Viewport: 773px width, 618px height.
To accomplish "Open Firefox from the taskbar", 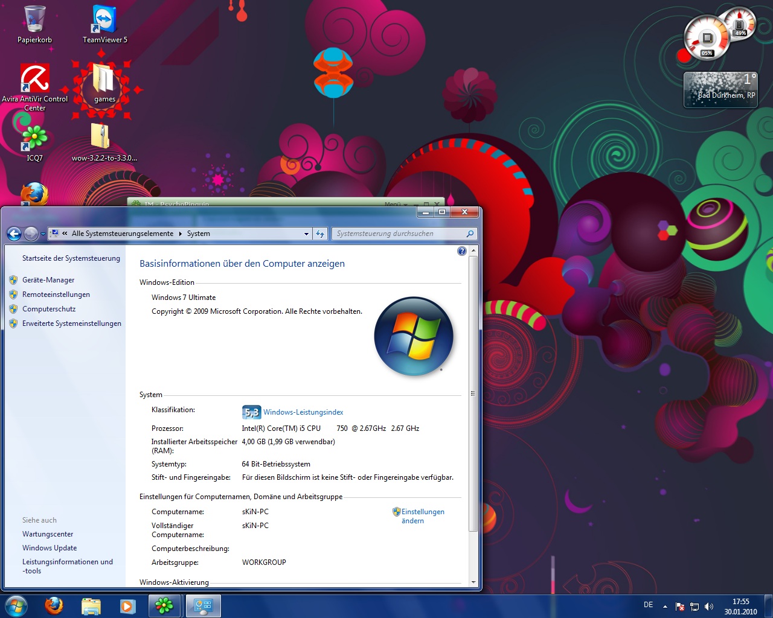I will [x=54, y=606].
